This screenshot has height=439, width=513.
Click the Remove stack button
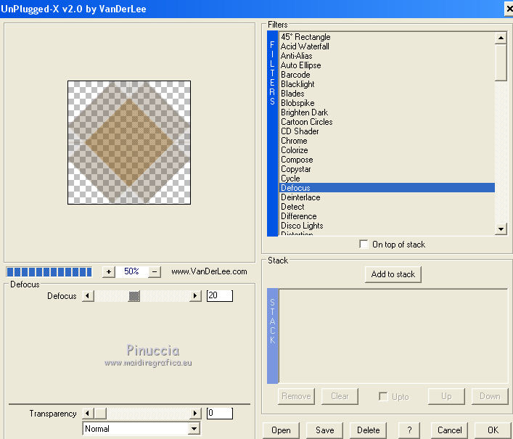click(x=296, y=396)
